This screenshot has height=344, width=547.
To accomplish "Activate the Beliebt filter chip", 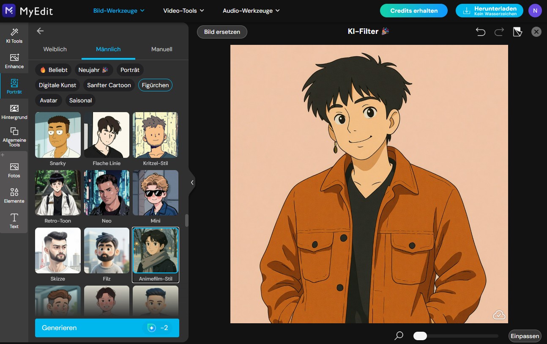I will coord(53,70).
